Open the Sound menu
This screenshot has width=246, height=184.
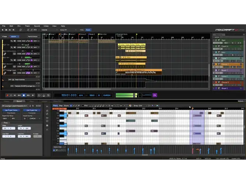point(37,26)
